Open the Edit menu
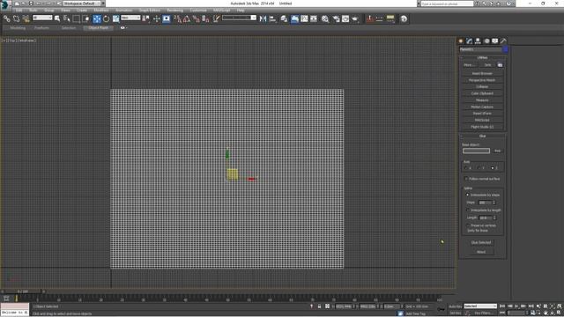564x317 pixels. coord(19,11)
